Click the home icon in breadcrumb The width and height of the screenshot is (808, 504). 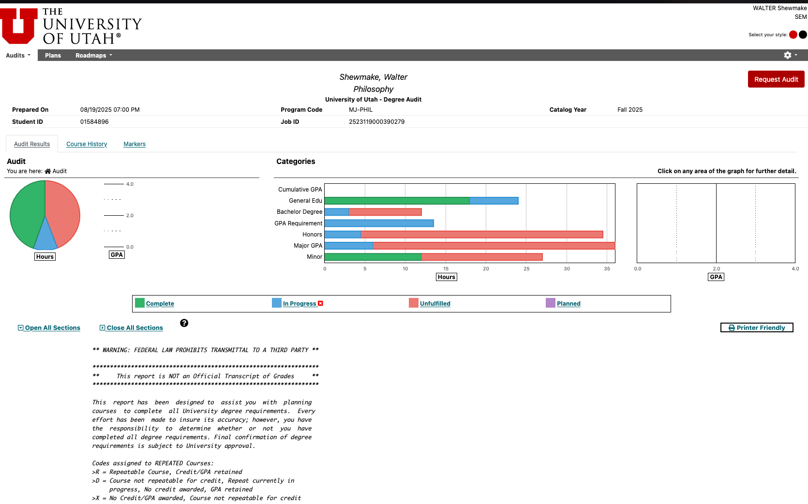click(47, 171)
